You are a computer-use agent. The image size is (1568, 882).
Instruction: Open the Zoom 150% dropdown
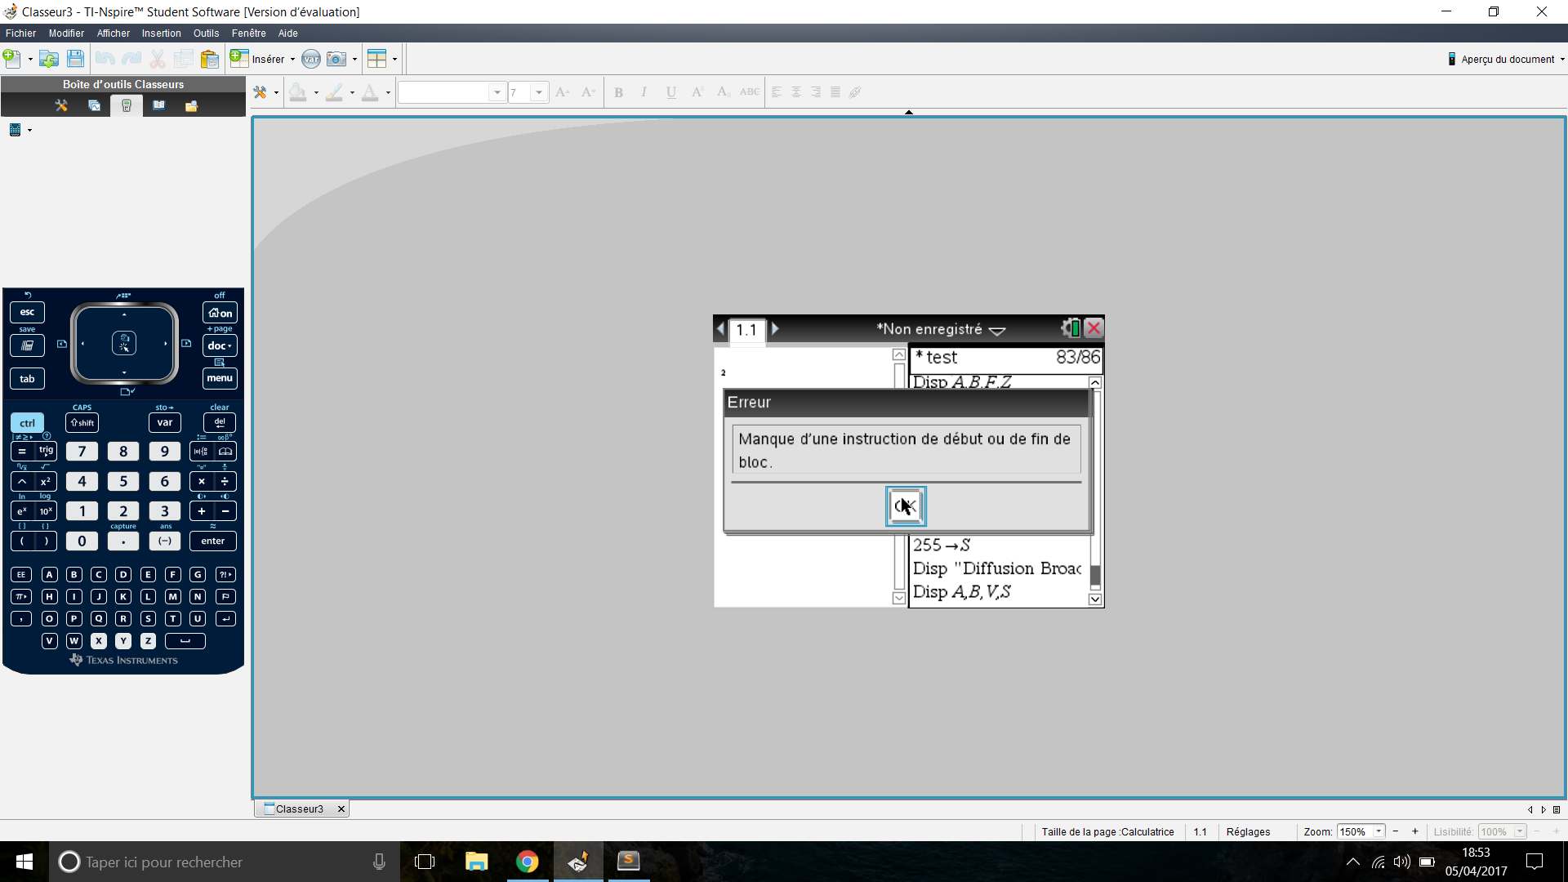coord(1379,831)
